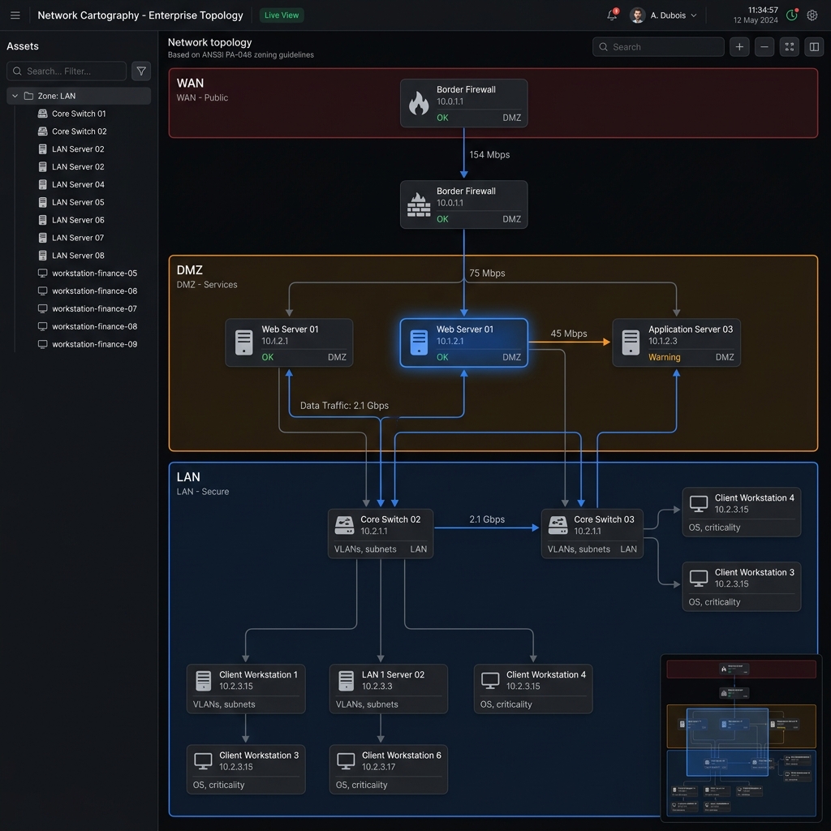Select Core Switch 01 in Assets tree
831x831 pixels.
79,114
